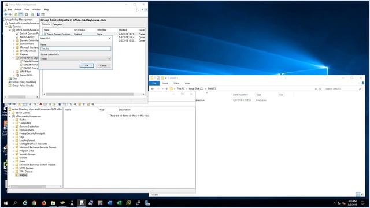Switch to the Delegation tab
Viewport: 370px width, 208px height.
tap(57, 24)
